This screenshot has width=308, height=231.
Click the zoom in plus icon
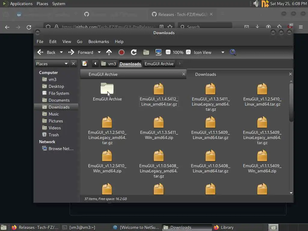click(x=188, y=52)
